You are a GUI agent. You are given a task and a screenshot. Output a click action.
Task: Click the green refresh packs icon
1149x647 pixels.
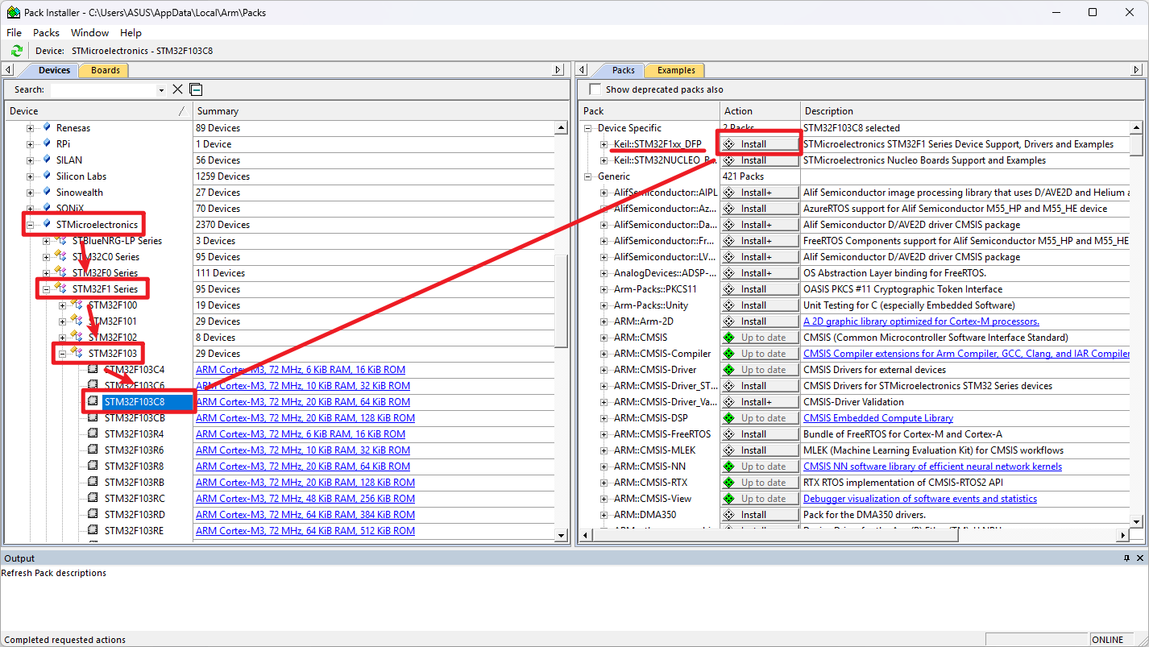[16, 51]
